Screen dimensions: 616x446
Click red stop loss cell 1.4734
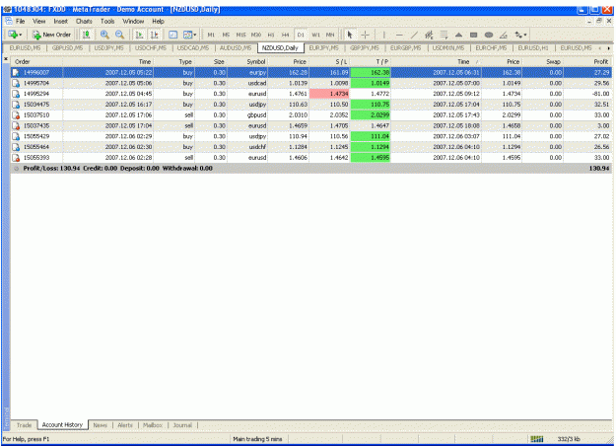point(329,94)
